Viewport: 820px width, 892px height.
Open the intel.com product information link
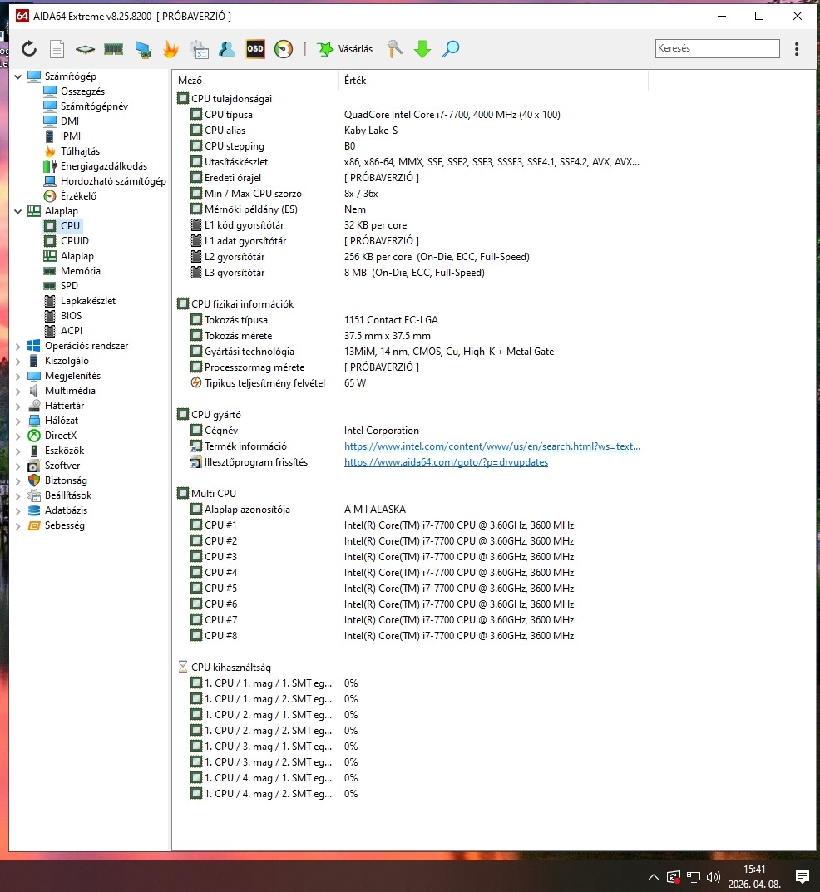click(492, 446)
